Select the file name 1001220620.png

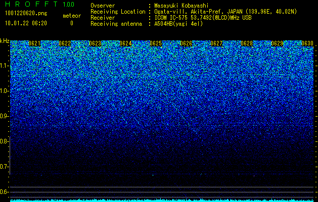point(26,13)
